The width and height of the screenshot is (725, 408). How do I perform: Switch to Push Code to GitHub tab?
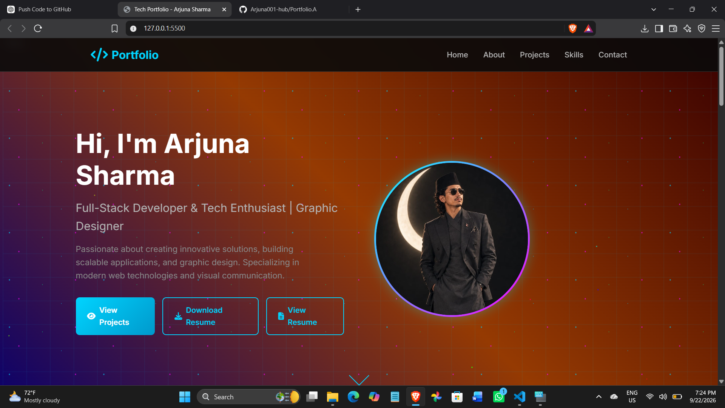click(59, 9)
